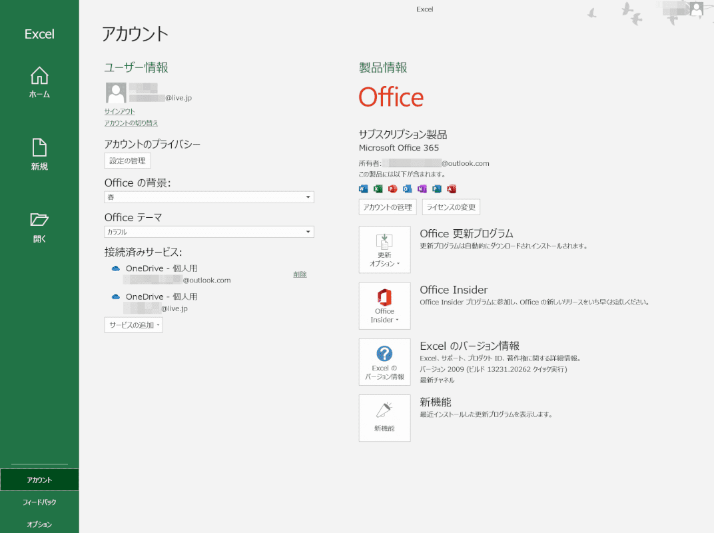
Task: Open About Excel (Excelのバージョン情報) button
Action: pyautogui.click(x=385, y=362)
